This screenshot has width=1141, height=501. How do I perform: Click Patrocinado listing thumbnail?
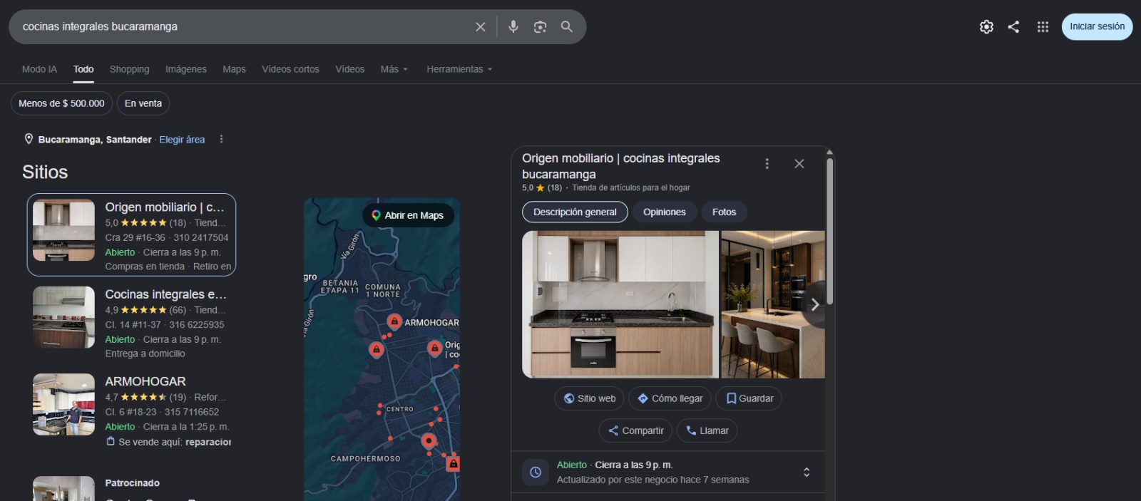63,489
